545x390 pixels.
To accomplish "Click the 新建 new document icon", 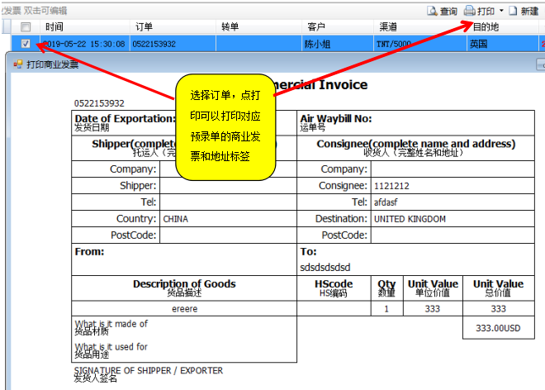I will [513, 11].
